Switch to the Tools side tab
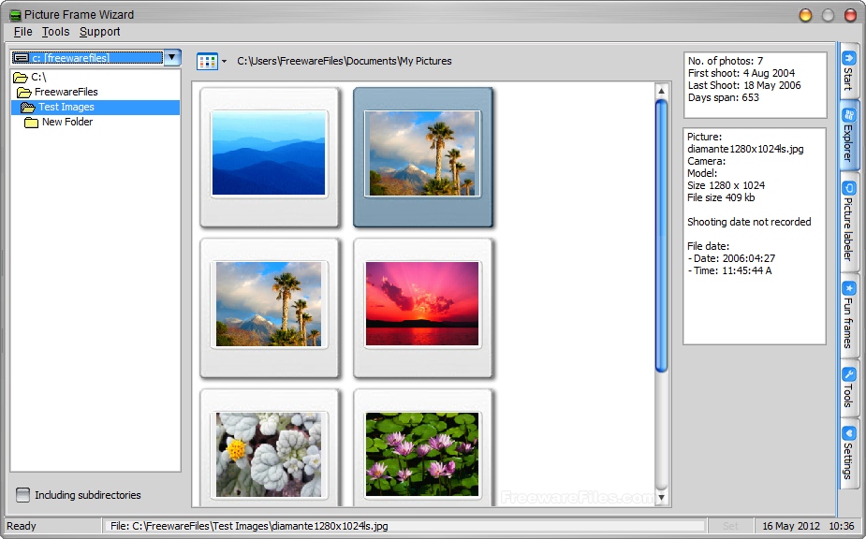 click(848, 388)
